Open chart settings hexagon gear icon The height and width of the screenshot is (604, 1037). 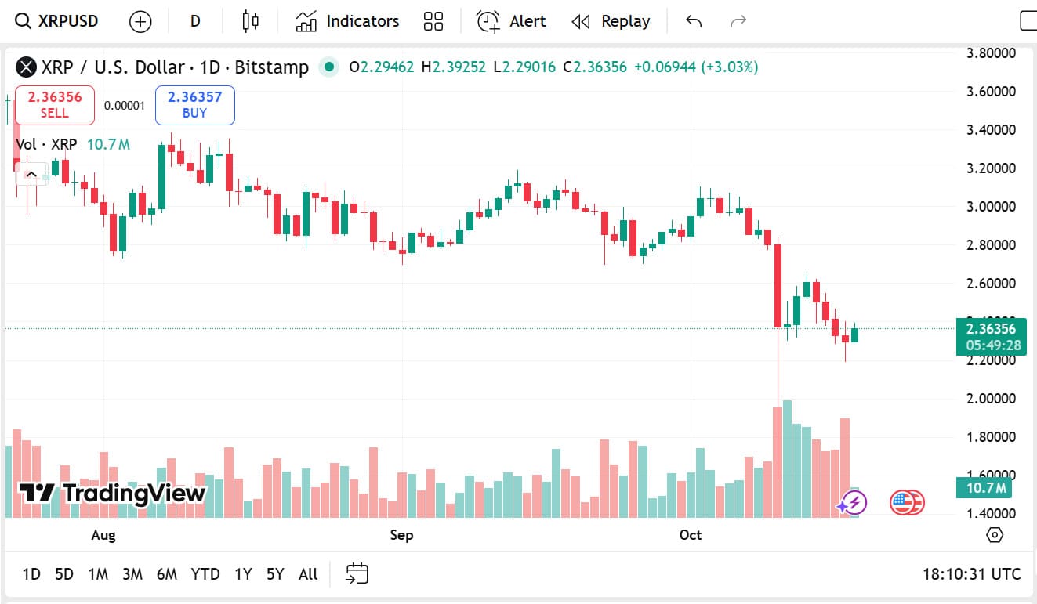pyautogui.click(x=995, y=535)
